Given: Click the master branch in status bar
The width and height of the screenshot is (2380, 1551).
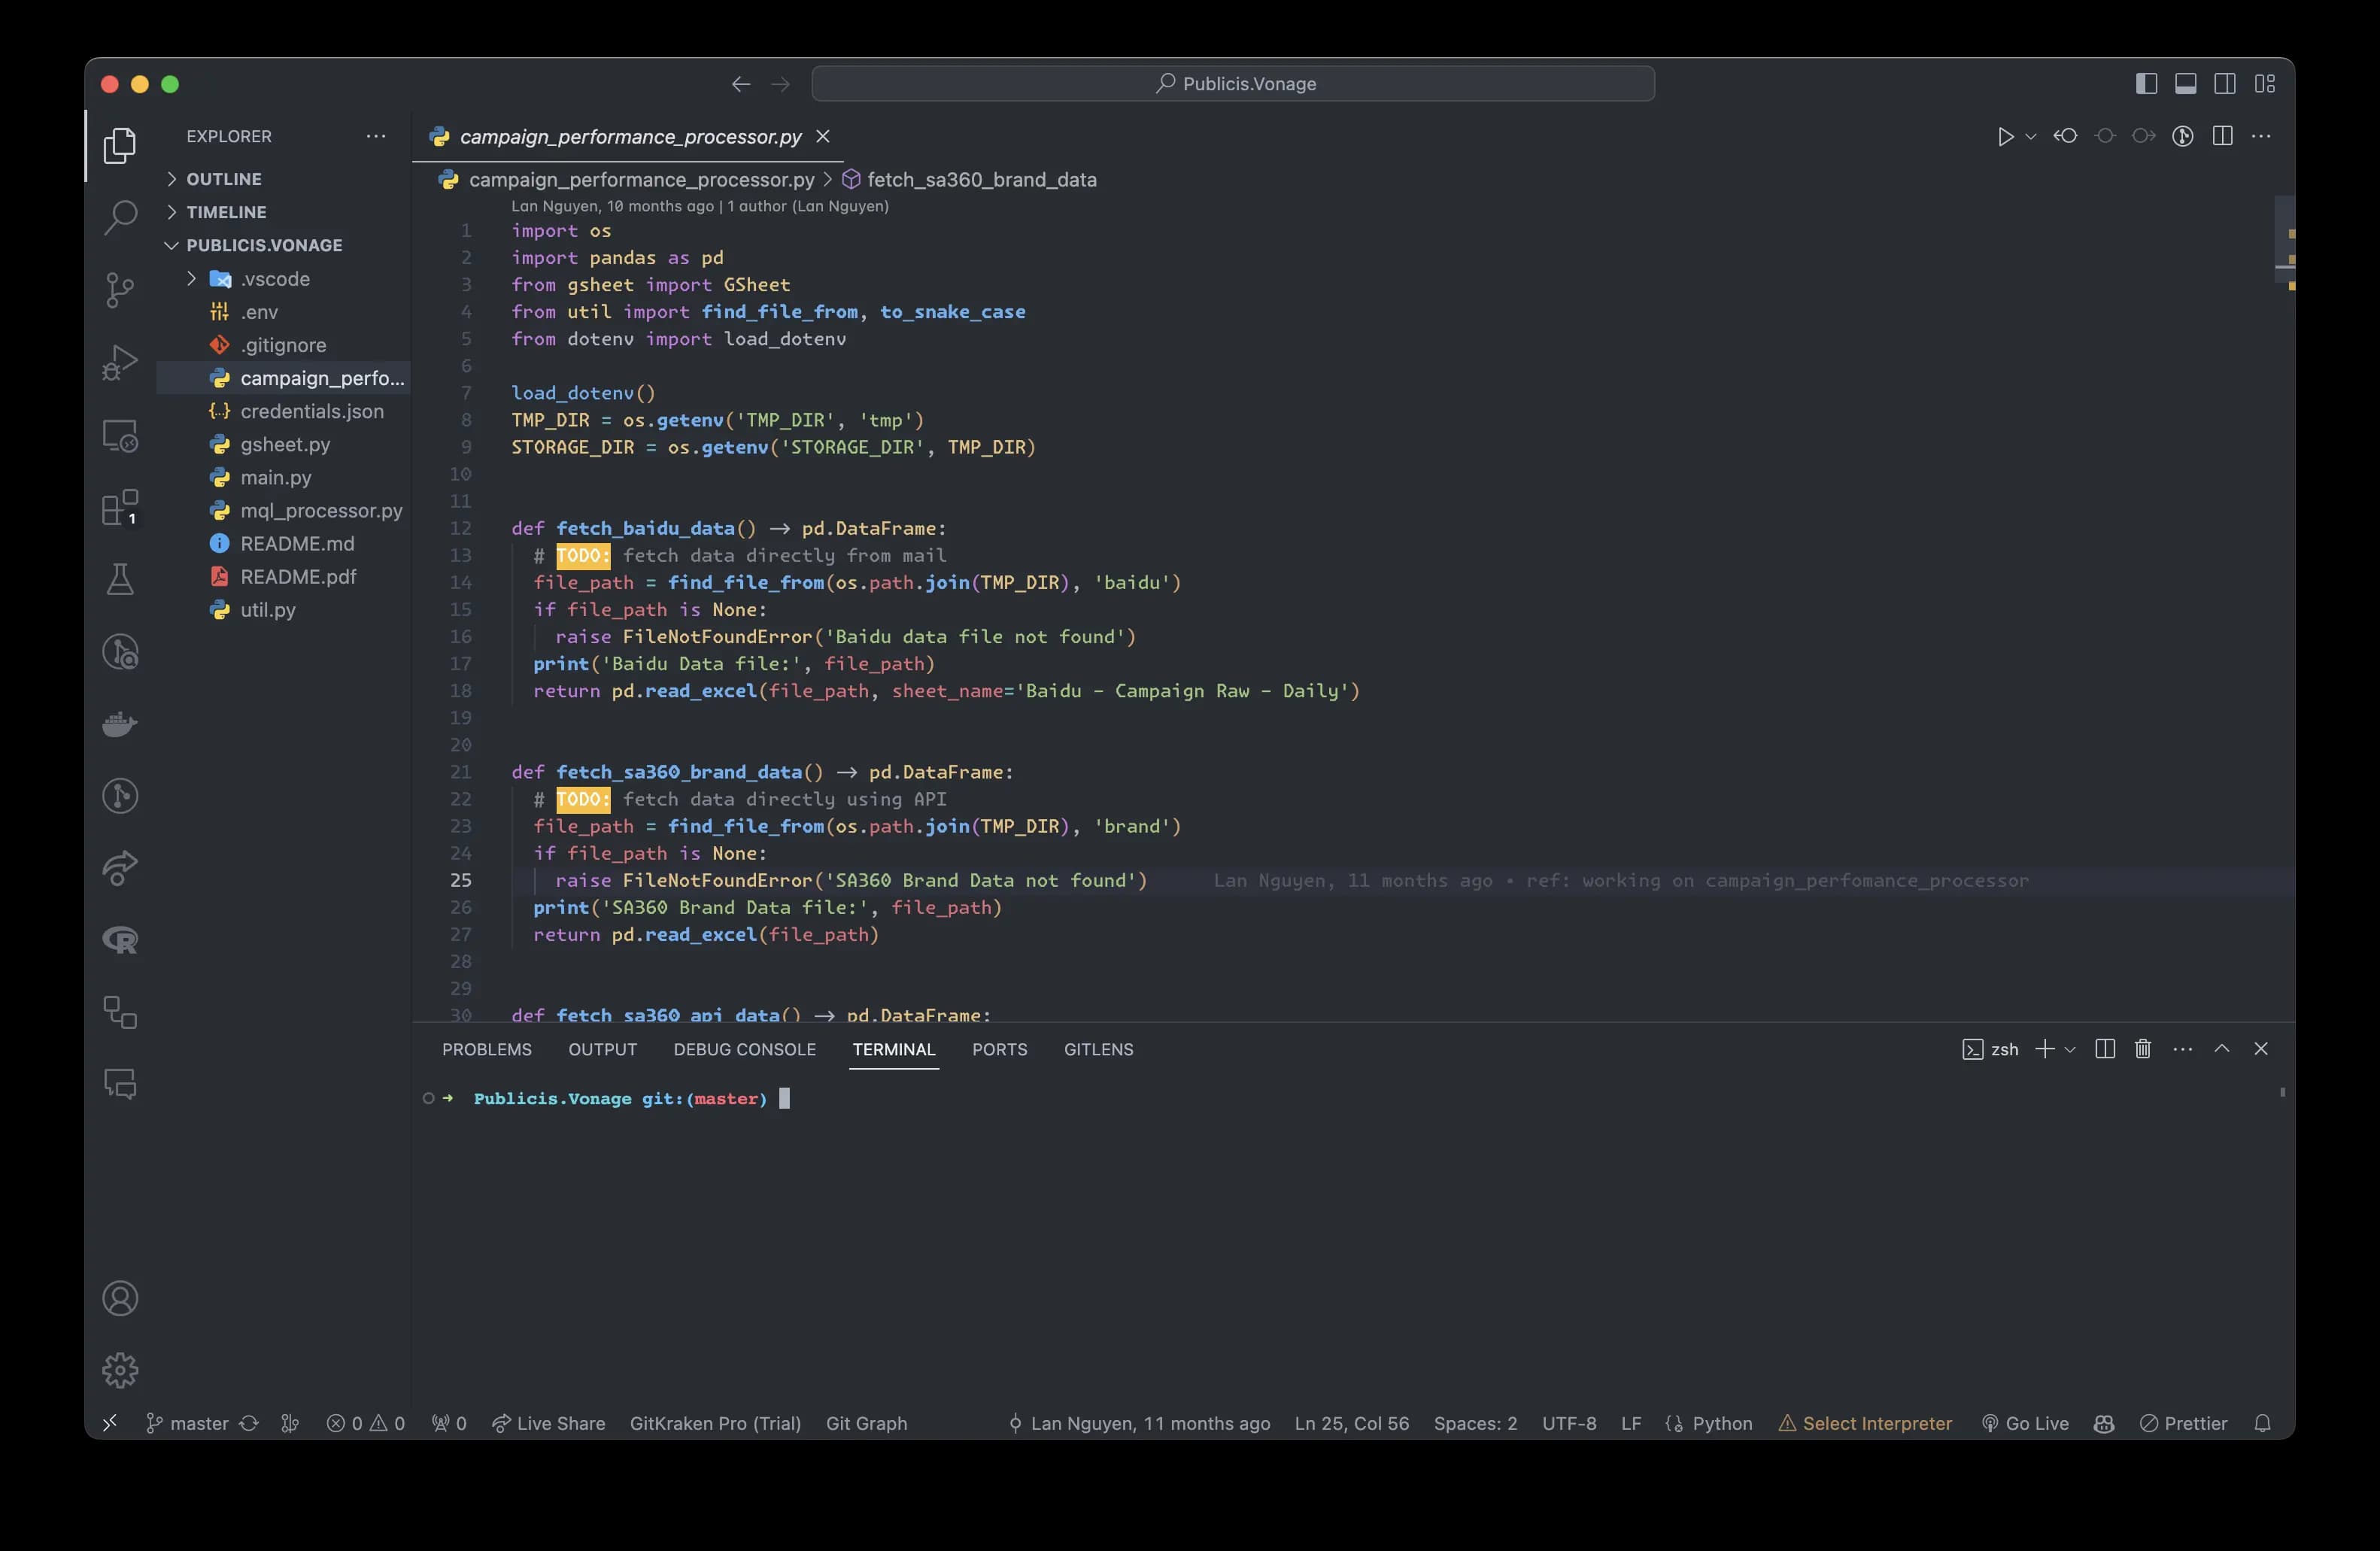Looking at the screenshot, I should point(188,1423).
